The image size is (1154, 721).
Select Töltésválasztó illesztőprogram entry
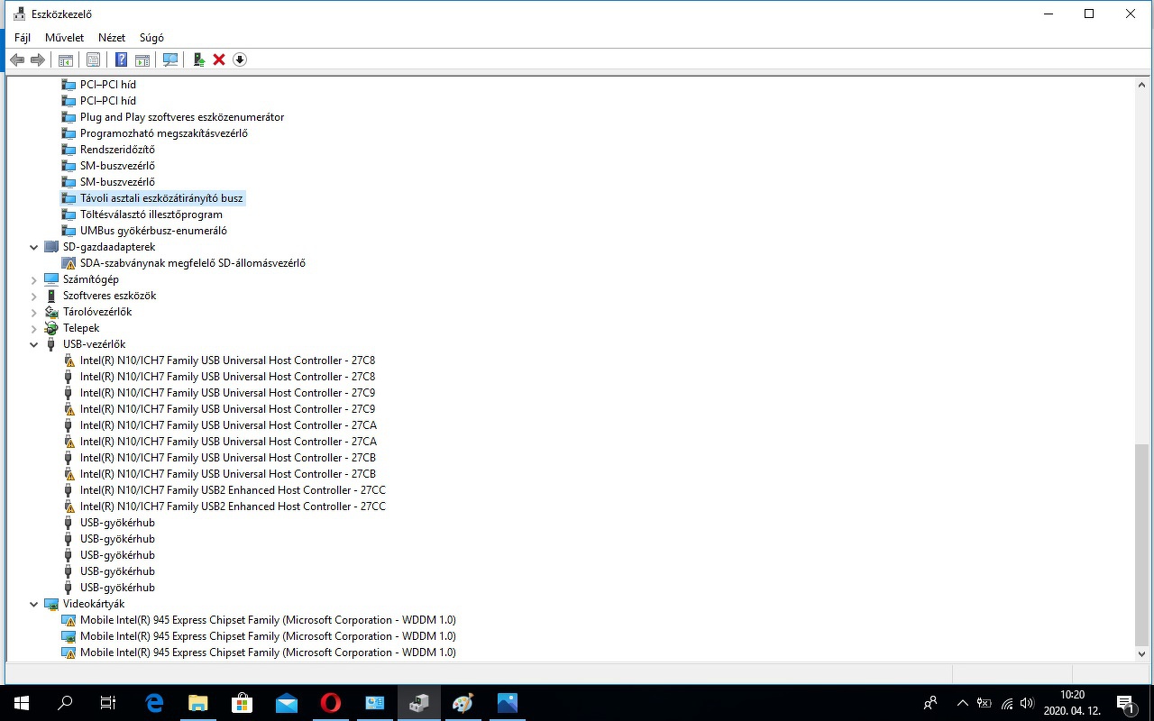click(151, 214)
